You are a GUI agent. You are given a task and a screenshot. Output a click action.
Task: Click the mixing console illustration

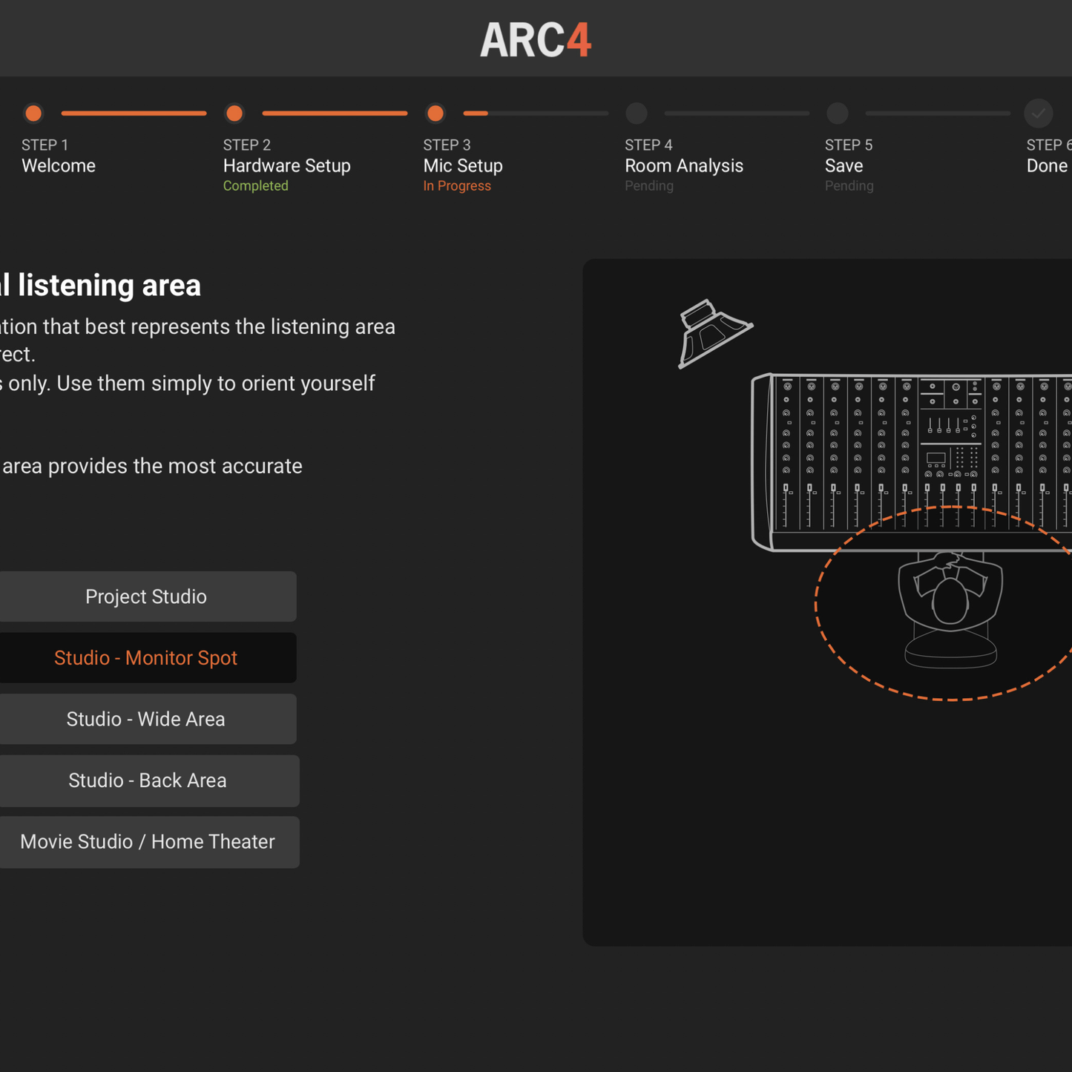tap(912, 462)
